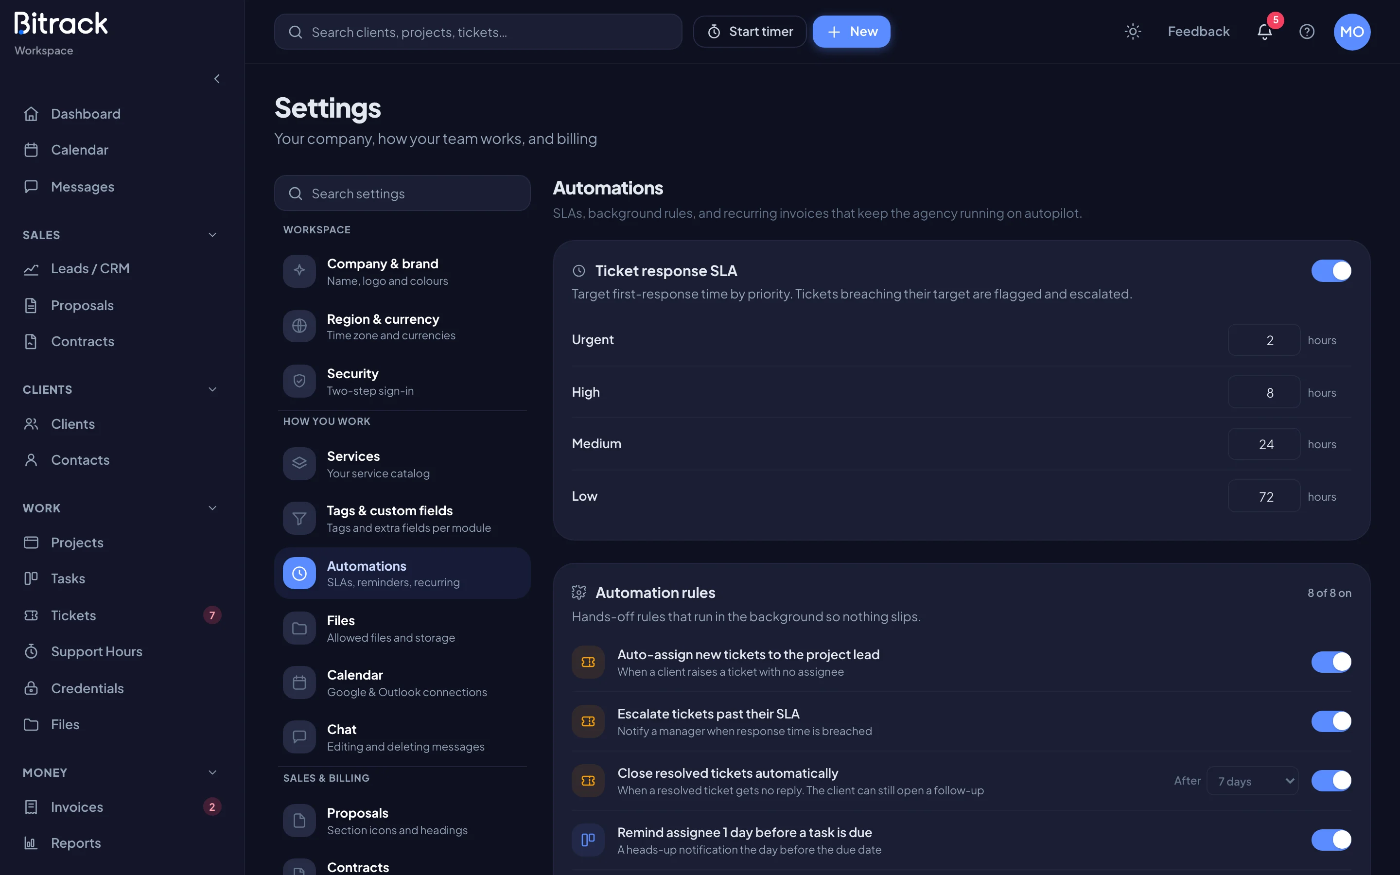Click the Automations clock icon
This screenshot has width=1400, height=875.
(x=299, y=574)
